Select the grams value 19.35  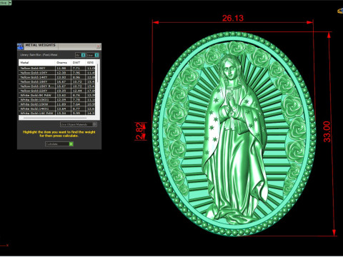click(x=61, y=91)
